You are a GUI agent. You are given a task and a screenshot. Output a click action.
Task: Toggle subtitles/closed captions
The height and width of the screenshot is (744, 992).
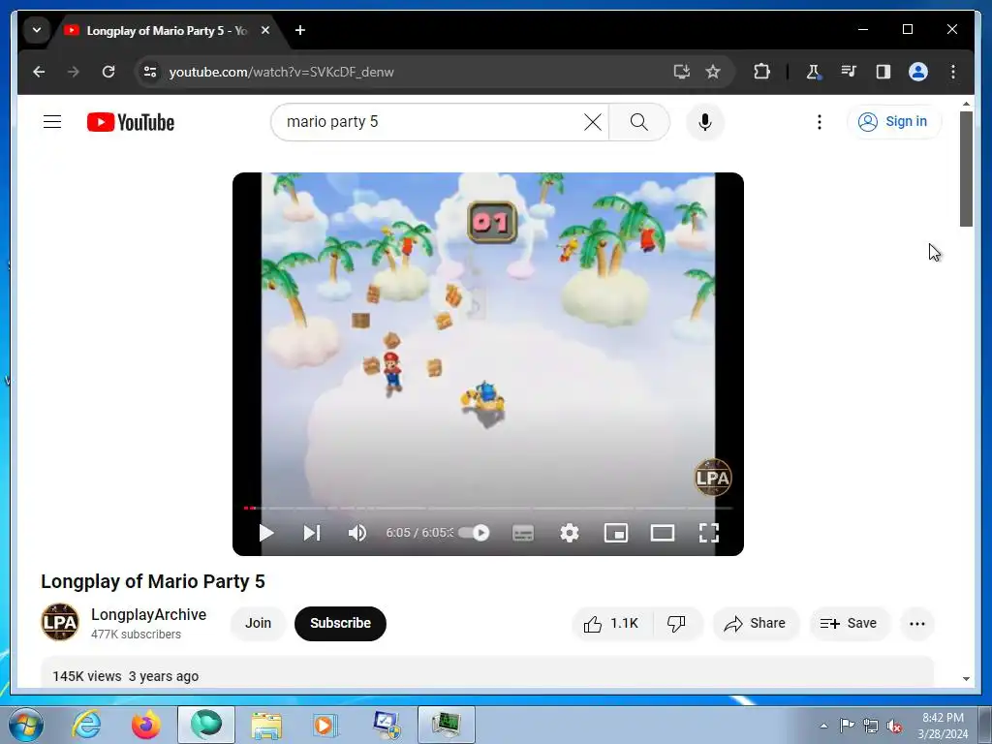[x=522, y=533]
